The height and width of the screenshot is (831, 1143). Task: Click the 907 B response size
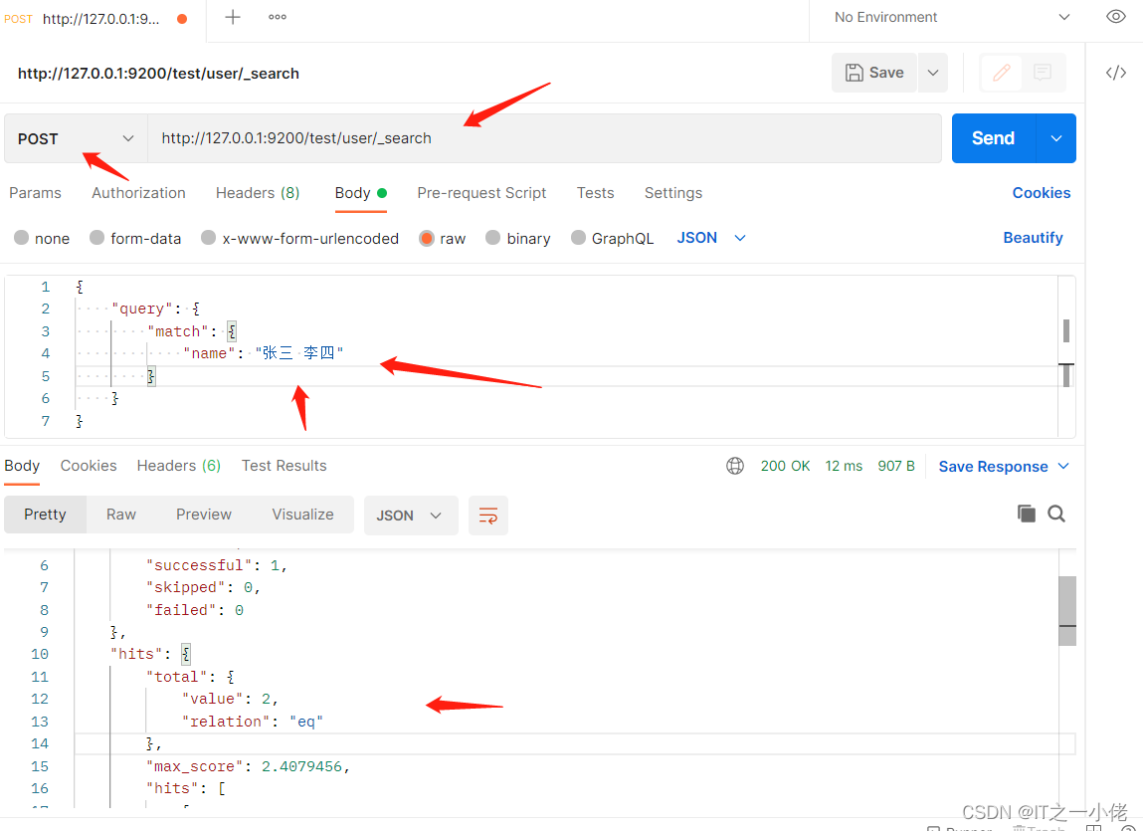(896, 466)
